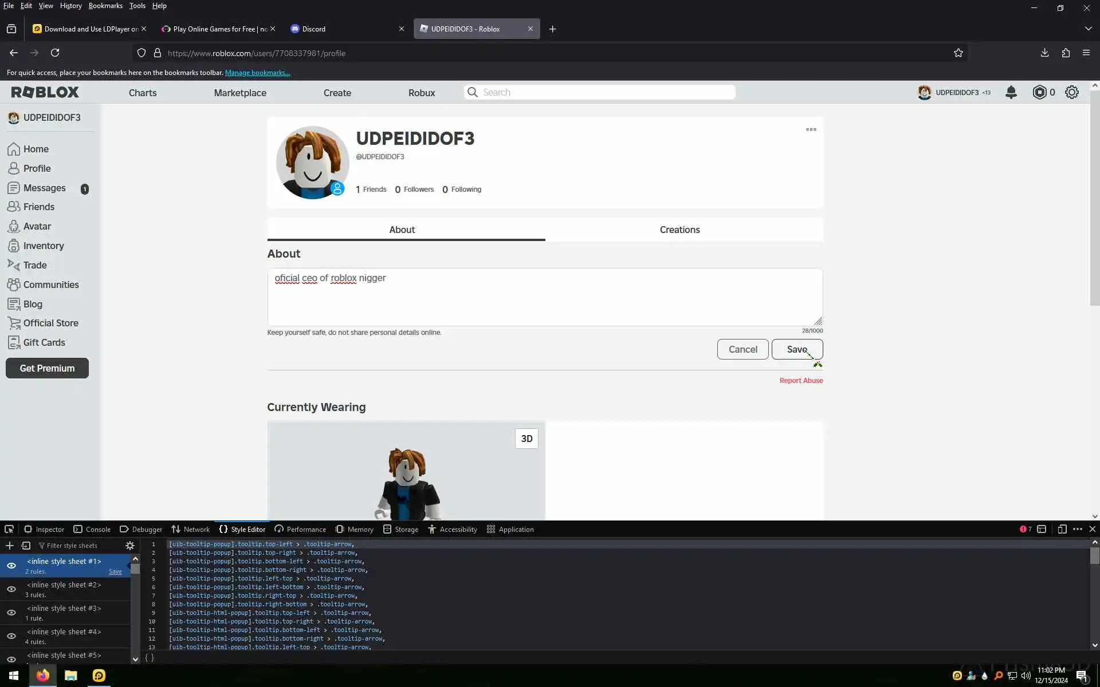The height and width of the screenshot is (687, 1100).
Task: Hide inline style sheet #2
Action: point(11,589)
